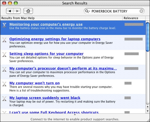
Task: Clear the POWERBOOK BATTERY search text
Action: coord(141,11)
